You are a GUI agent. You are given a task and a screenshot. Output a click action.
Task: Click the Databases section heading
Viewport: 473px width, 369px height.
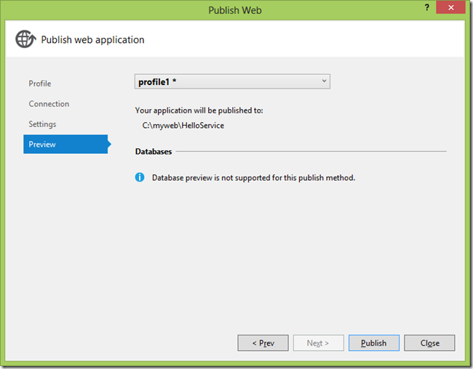[x=154, y=151]
